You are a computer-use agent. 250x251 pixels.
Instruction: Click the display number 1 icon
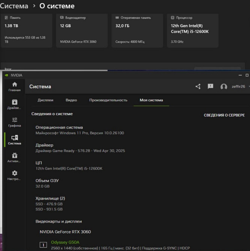click(x=43, y=245)
